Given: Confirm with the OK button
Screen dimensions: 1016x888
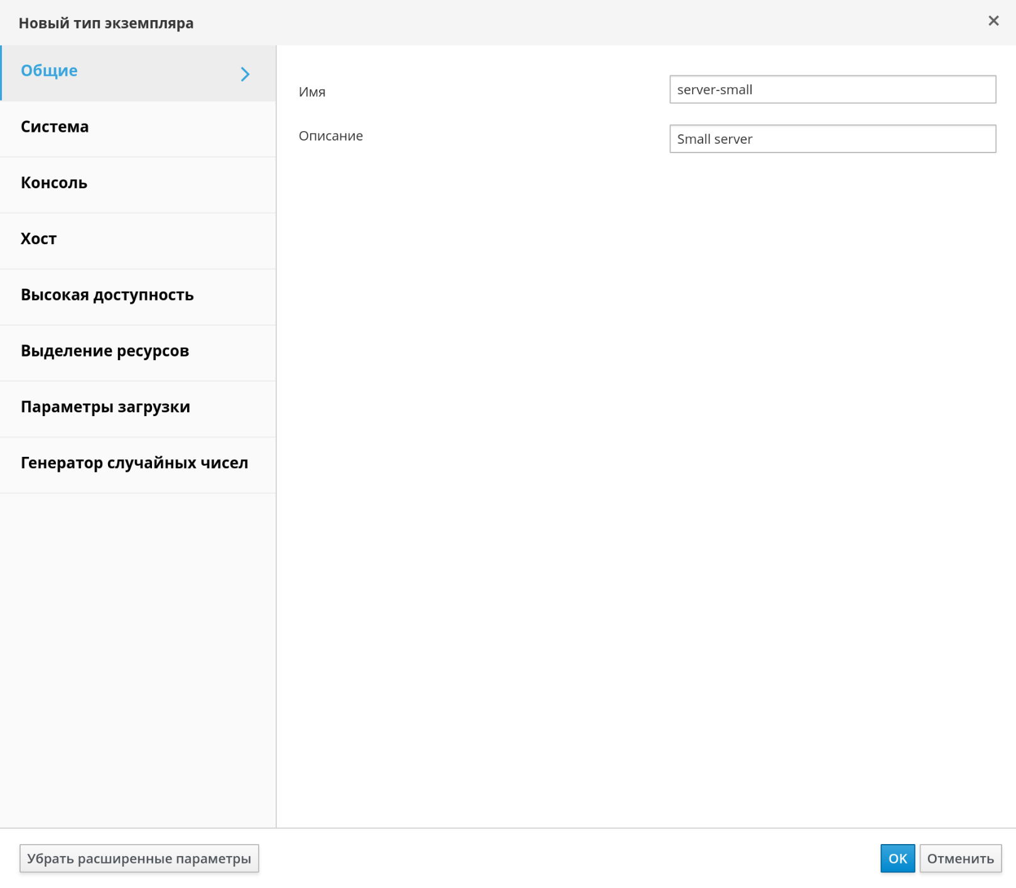Looking at the screenshot, I should pos(897,858).
